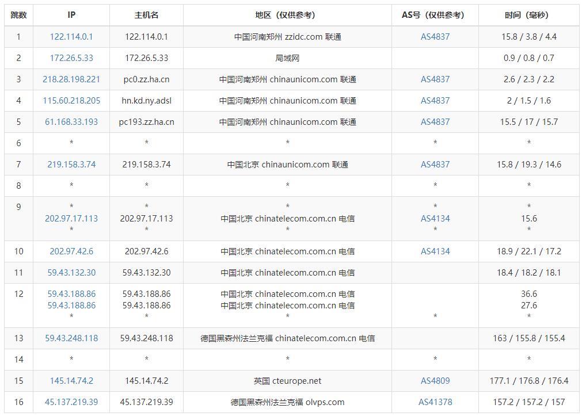This screenshot has width=582, height=416.
Task: Select hostname hn.kd.ny.adsl
Action: pos(146,101)
